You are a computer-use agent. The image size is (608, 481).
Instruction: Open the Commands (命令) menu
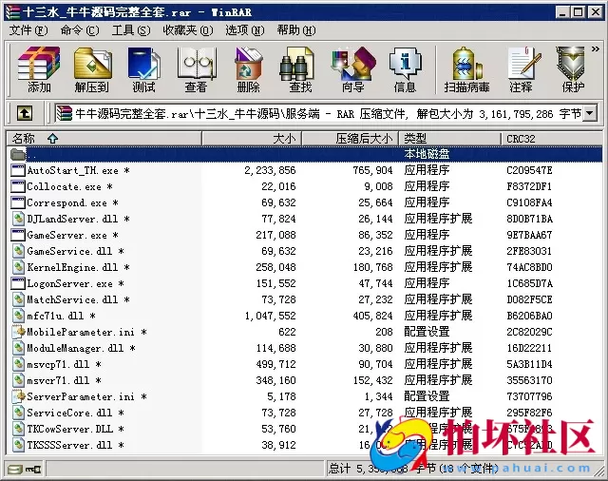pyautogui.click(x=80, y=30)
